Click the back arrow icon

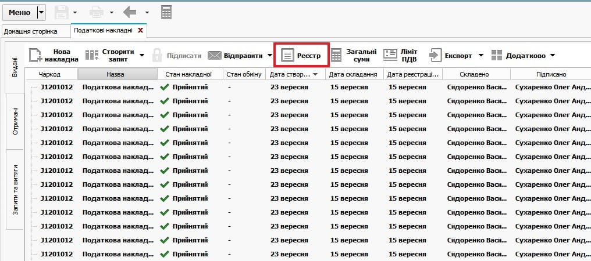click(130, 12)
